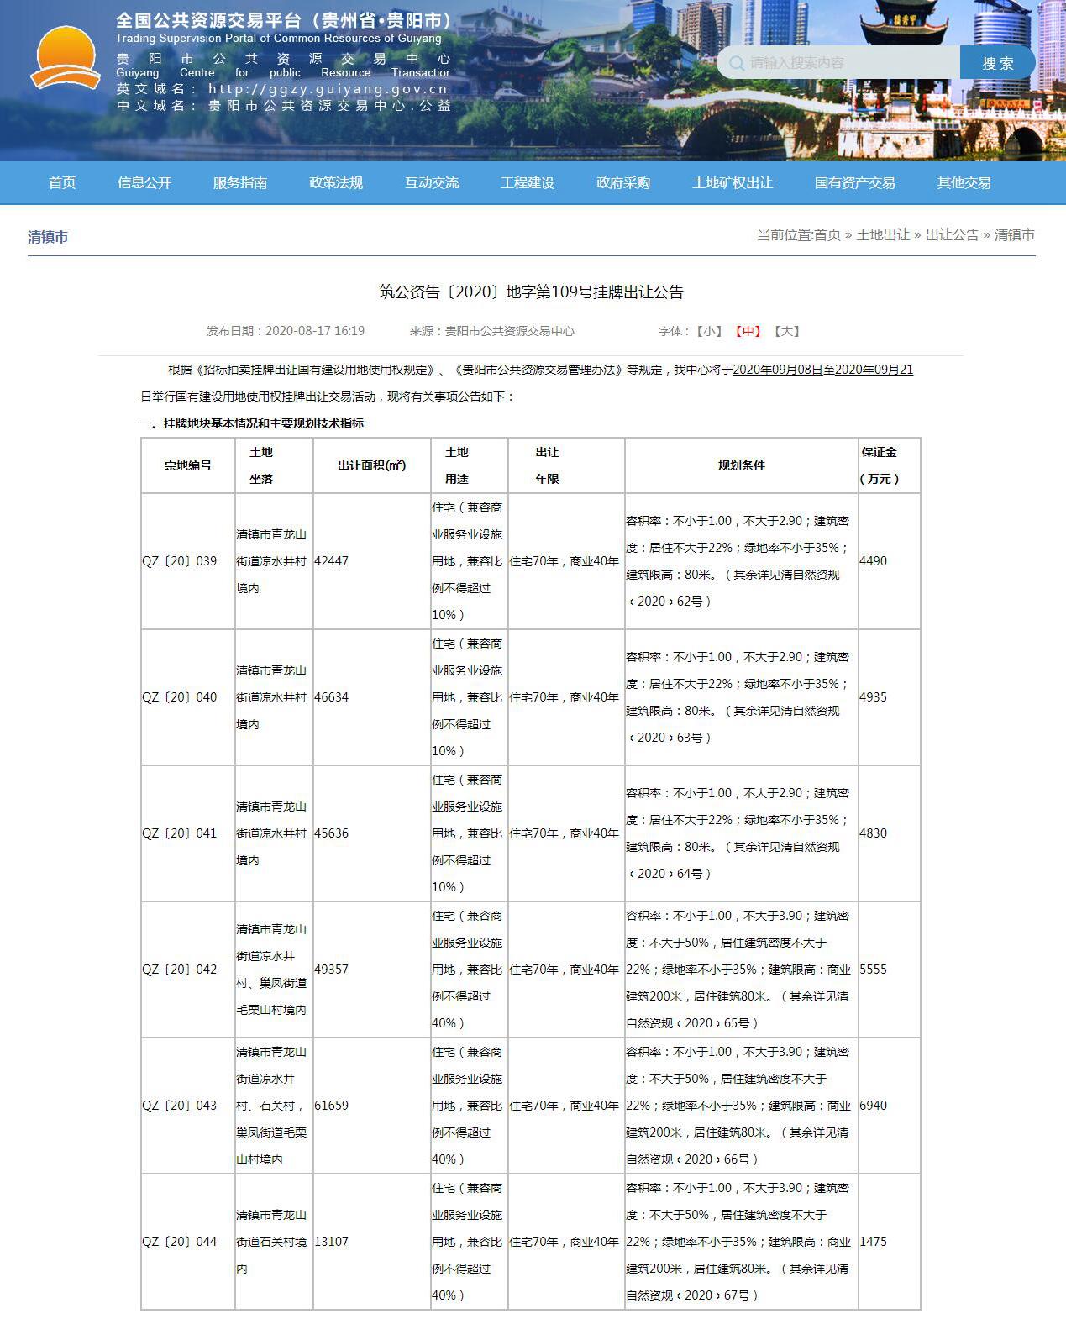This screenshot has height=1319, width=1066.
Task: Set font size to large 【大】
Action: coord(787,331)
